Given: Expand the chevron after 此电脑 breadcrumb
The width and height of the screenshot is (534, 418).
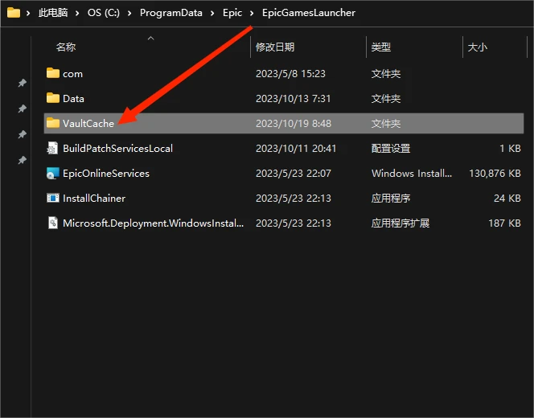Looking at the screenshot, I should point(77,14).
